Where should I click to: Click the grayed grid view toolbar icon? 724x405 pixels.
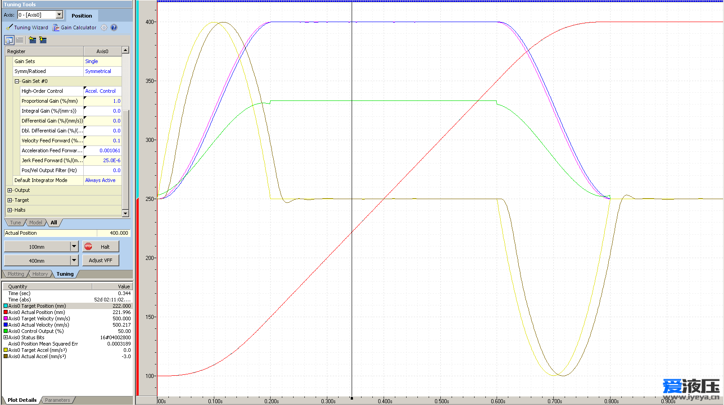point(19,40)
